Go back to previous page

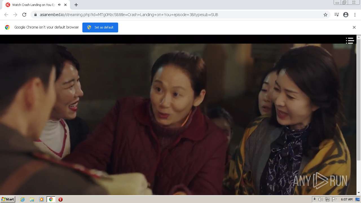6,15
